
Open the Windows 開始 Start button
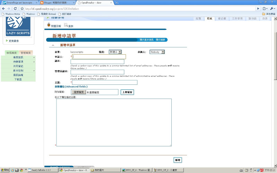(x=5, y=170)
